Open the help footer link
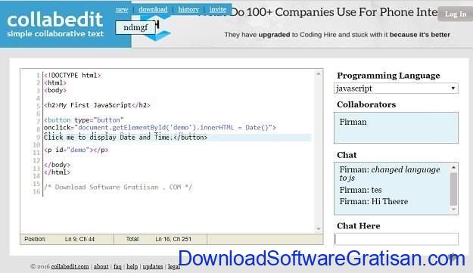473x273 pixels. (132, 266)
